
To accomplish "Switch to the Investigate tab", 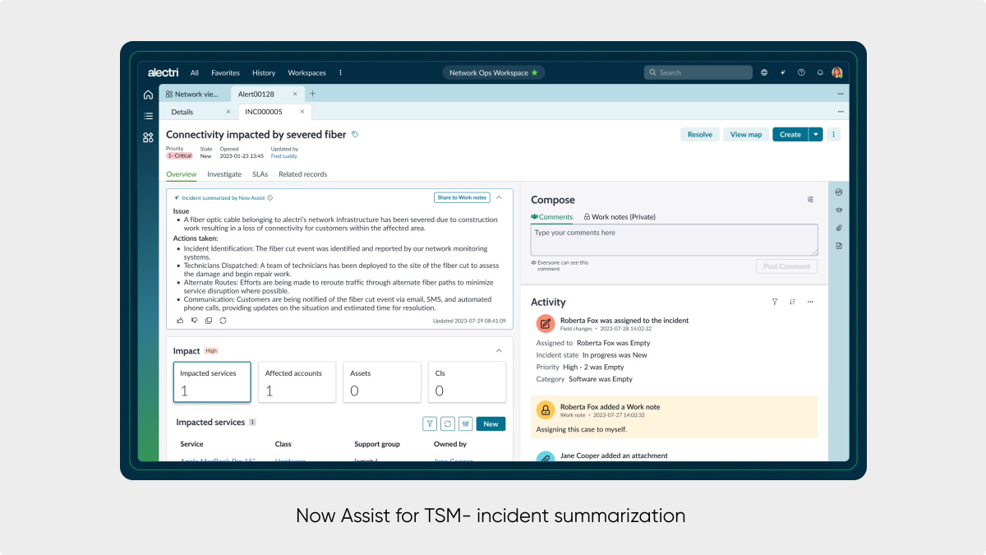I will tap(224, 174).
